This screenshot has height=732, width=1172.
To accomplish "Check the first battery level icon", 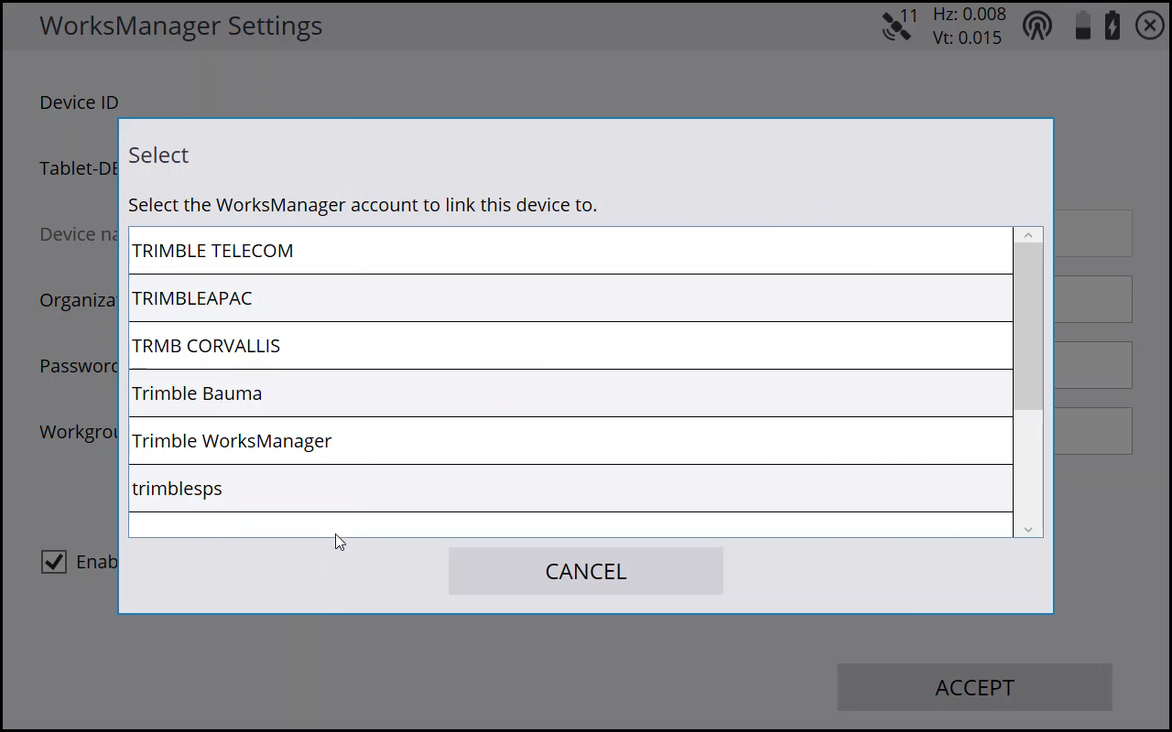I will [1083, 26].
